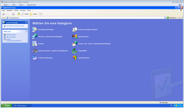Open the Darstellung und Designs category icon

35,30
